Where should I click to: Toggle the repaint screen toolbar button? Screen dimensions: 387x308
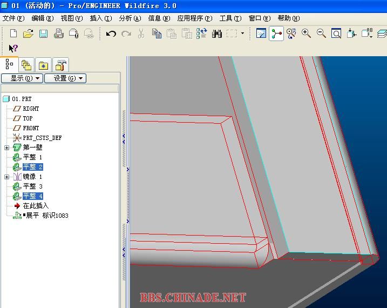pos(261,34)
